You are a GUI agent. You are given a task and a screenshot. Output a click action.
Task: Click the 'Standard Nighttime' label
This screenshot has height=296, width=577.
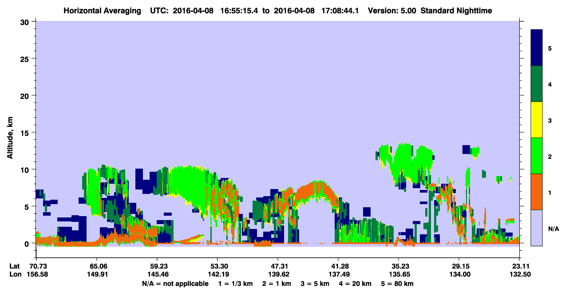pos(456,11)
